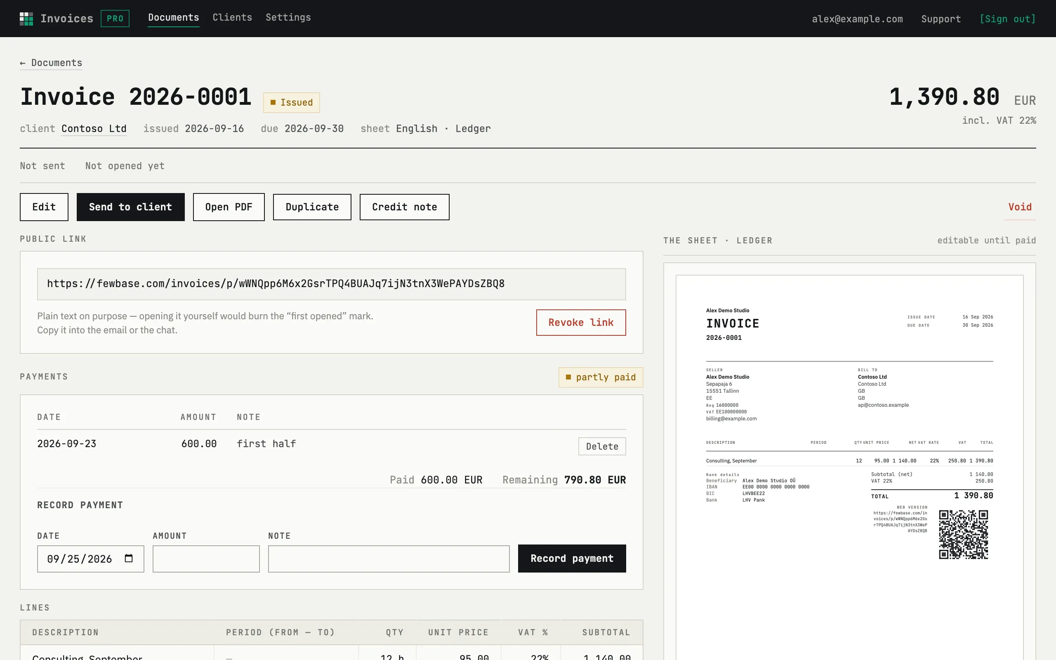Click the Subtotal column header
Image resolution: width=1056 pixels, height=660 pixels.
click(x=606, y=632)
